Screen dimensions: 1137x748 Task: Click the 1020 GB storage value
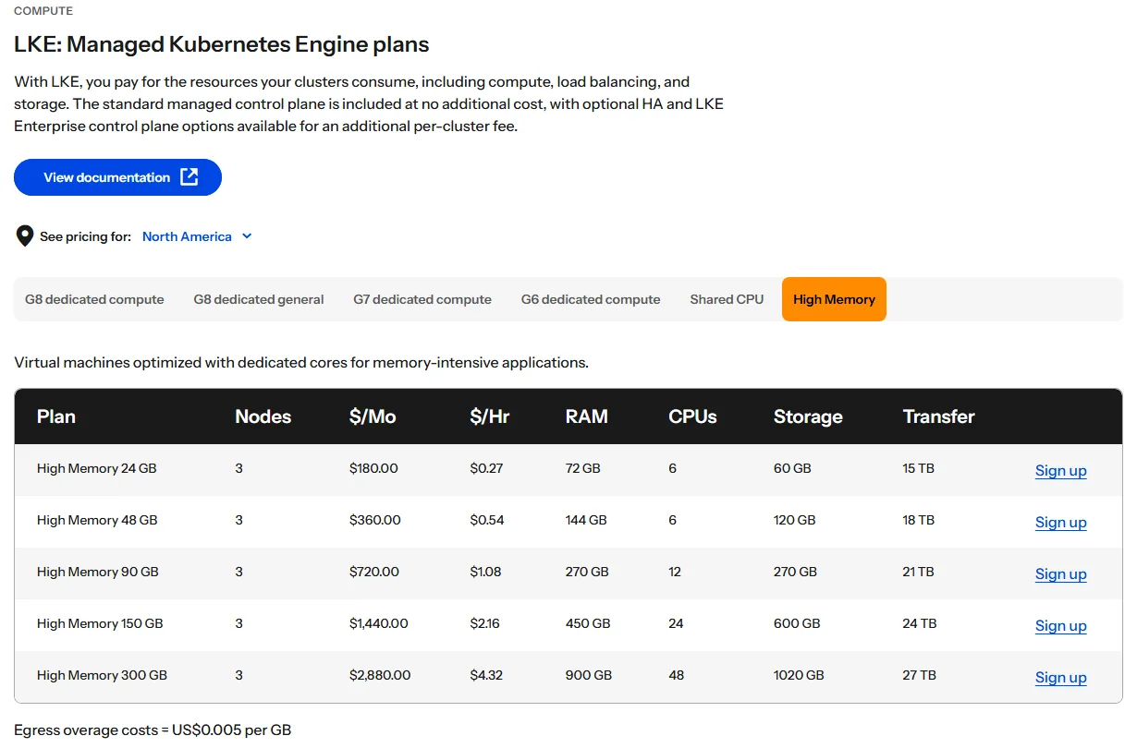(x=799, y=675)
